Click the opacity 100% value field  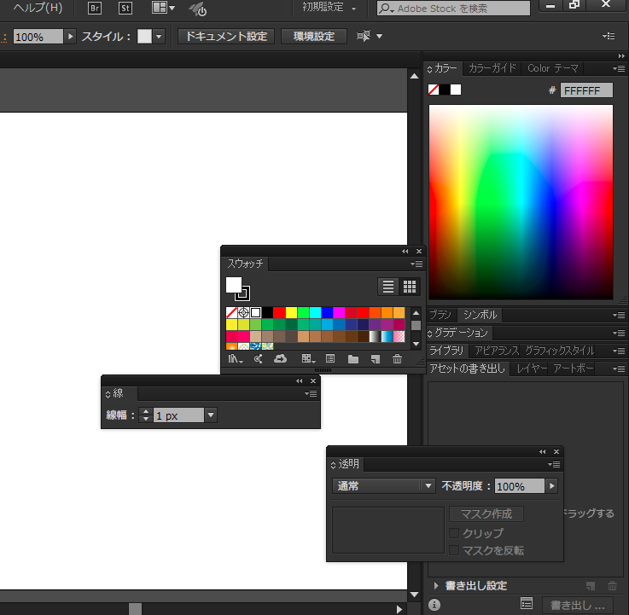click(x=519, y=486)
